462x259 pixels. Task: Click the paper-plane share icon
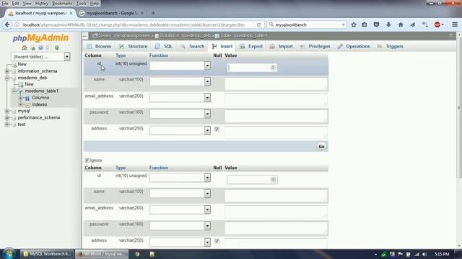[413, 25]
